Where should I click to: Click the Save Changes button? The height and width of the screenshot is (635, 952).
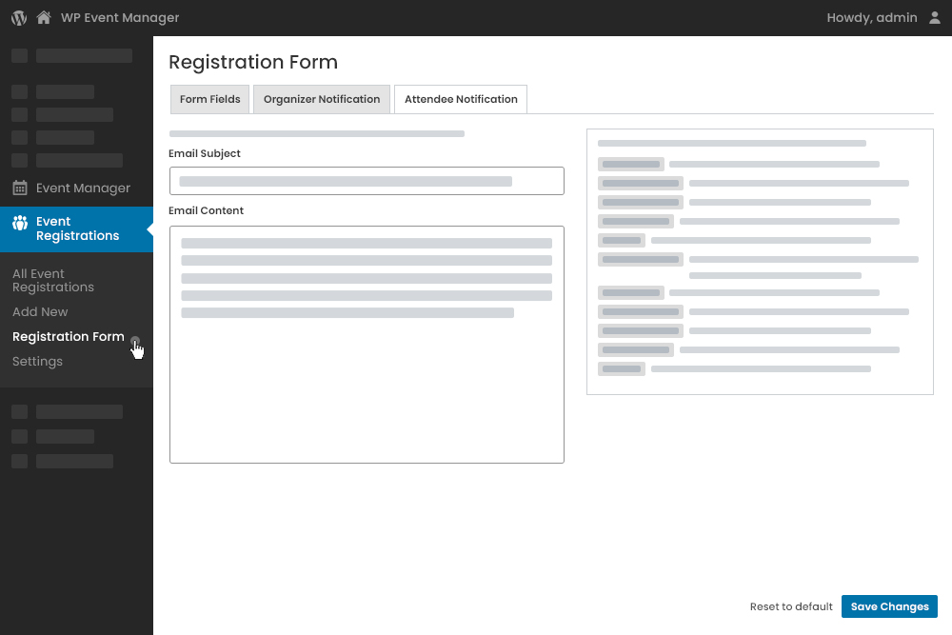(x=889, y=606)
